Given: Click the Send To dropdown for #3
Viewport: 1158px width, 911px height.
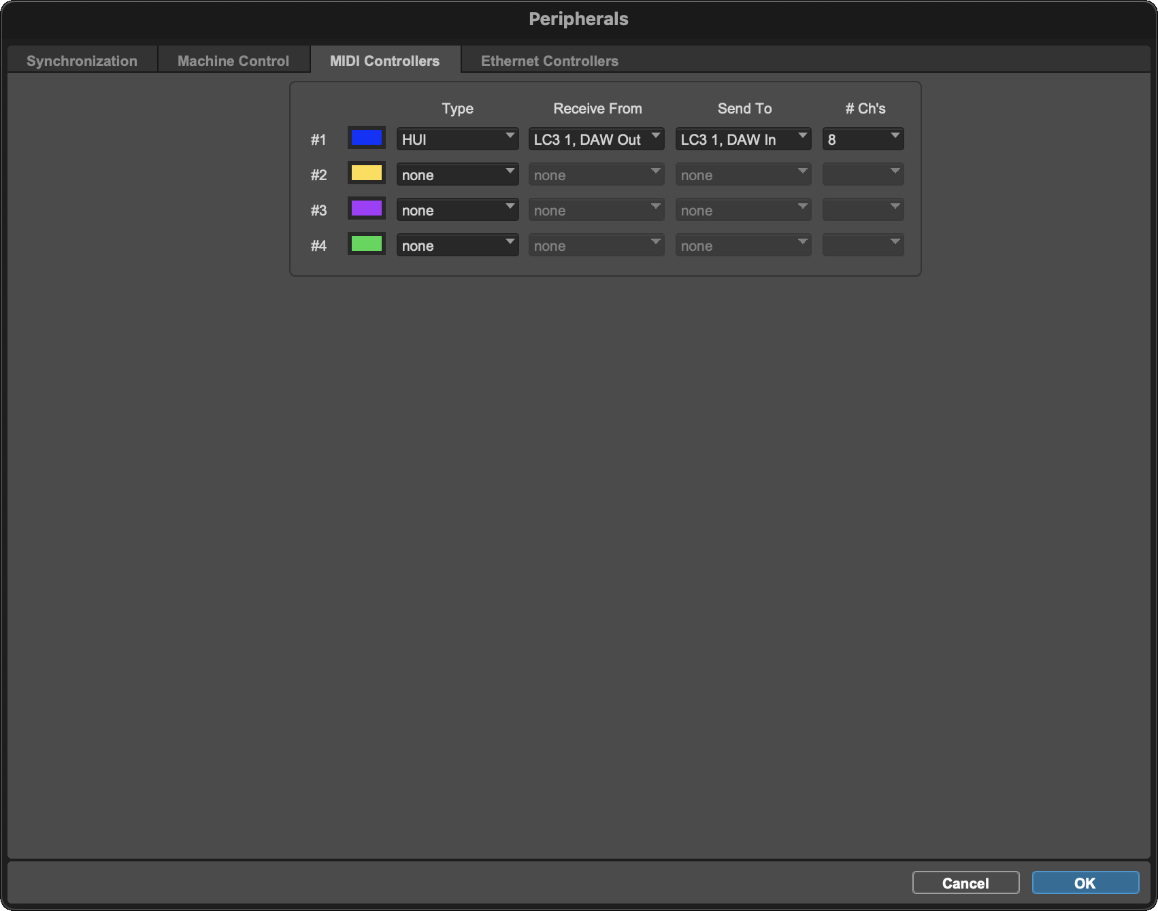Looking at the screenshot, I should [743, 210].
